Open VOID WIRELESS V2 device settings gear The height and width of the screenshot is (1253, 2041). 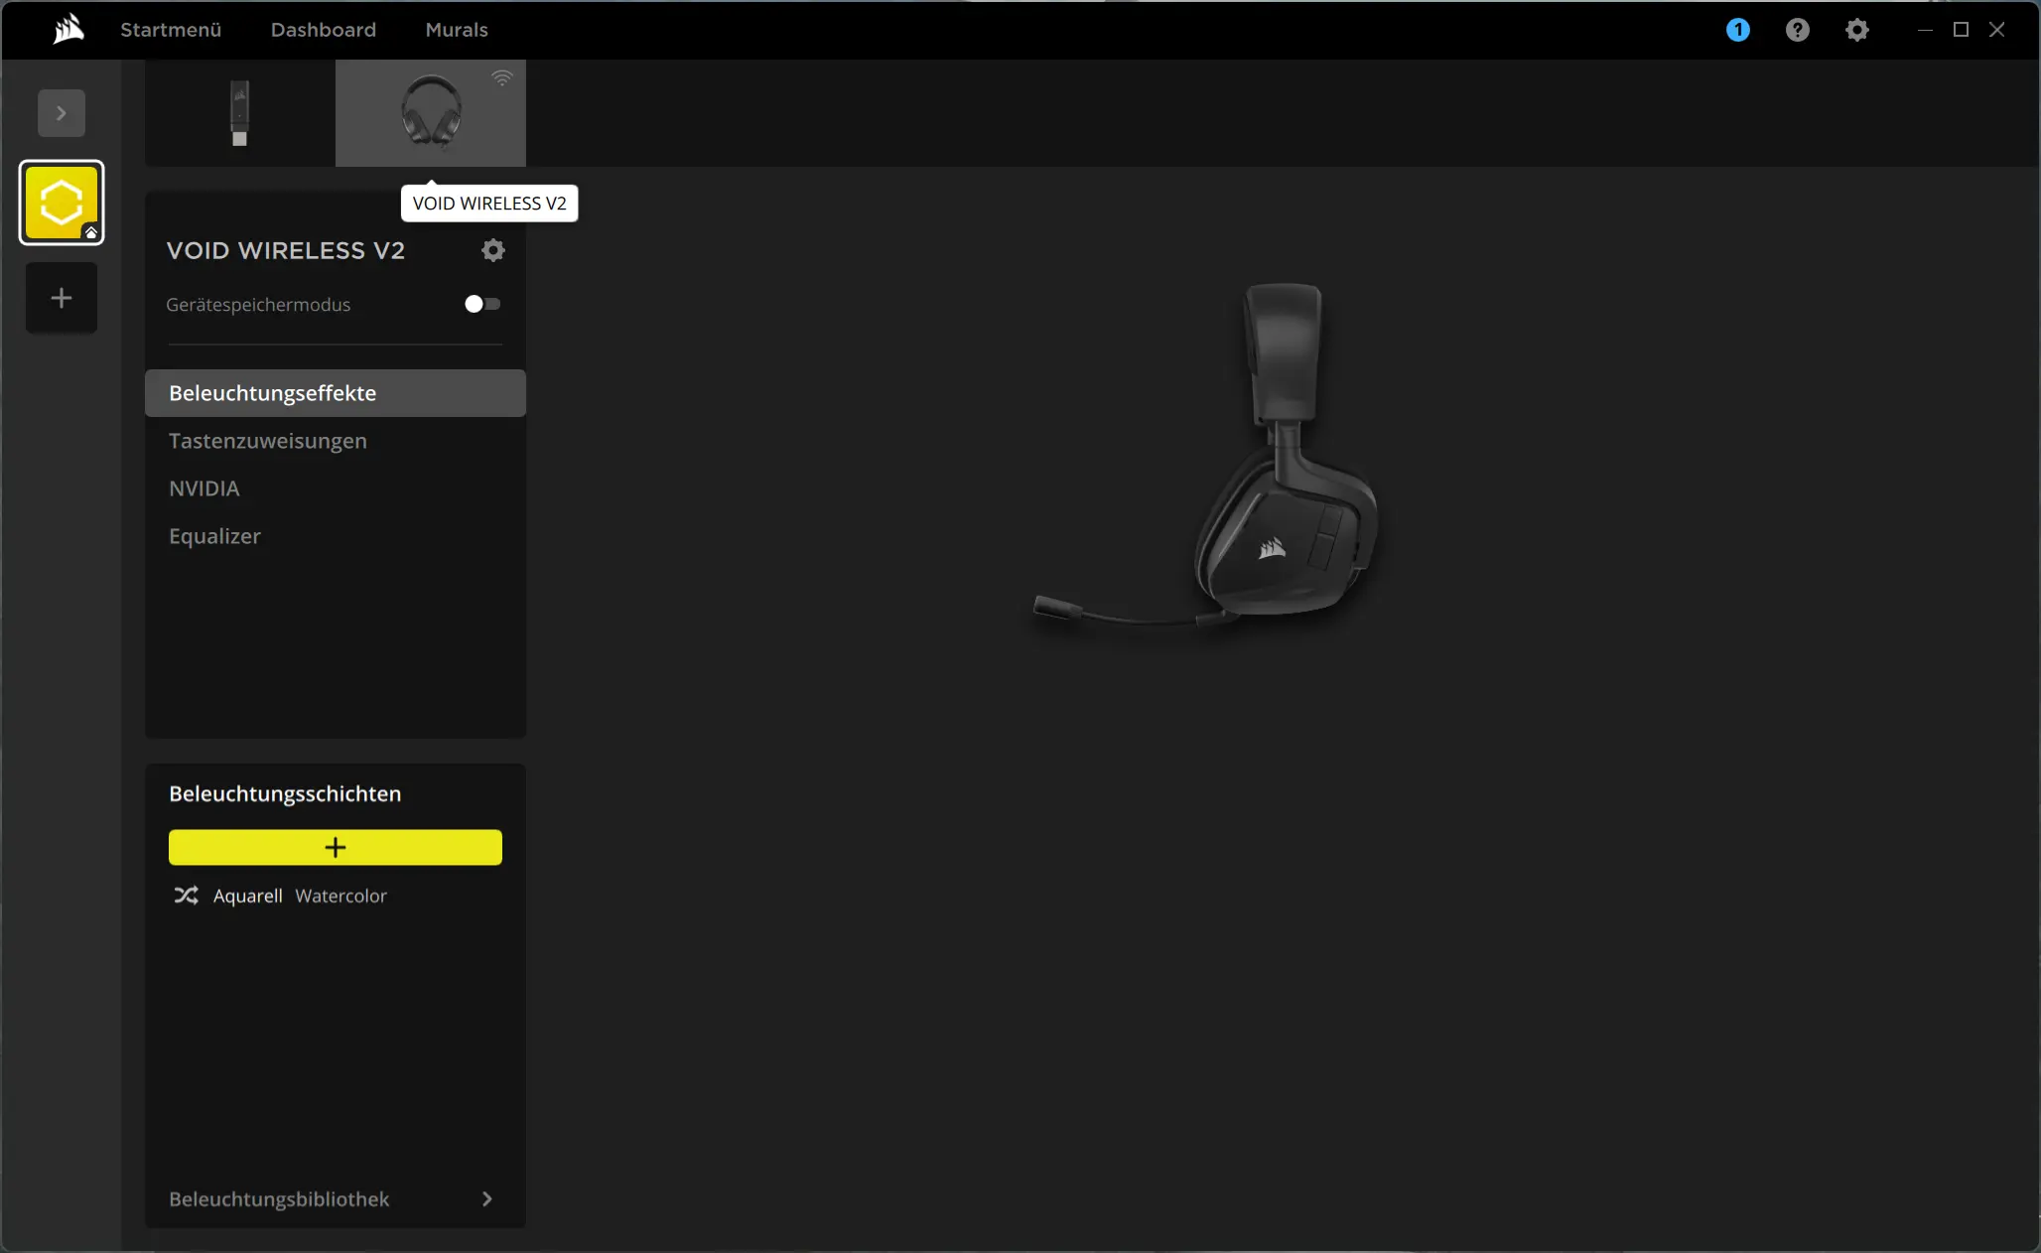point(492,250)
